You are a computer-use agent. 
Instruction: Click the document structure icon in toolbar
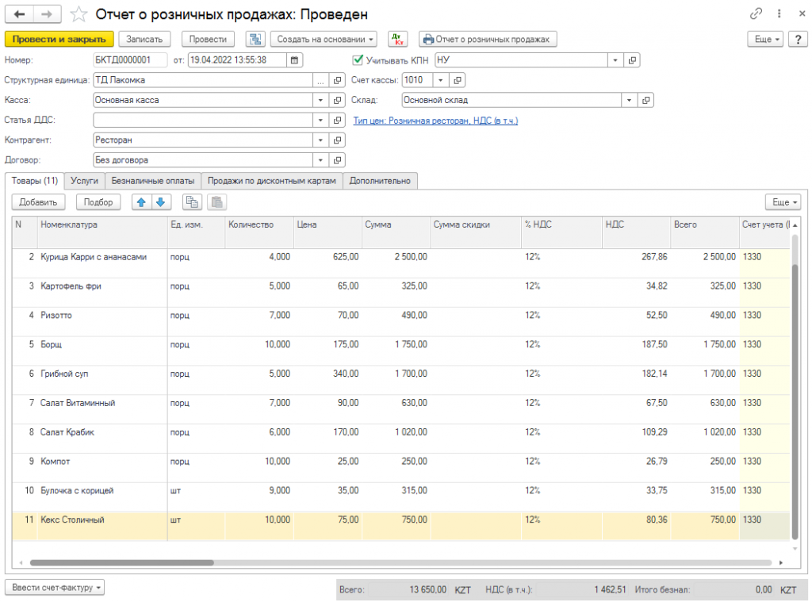255,39
